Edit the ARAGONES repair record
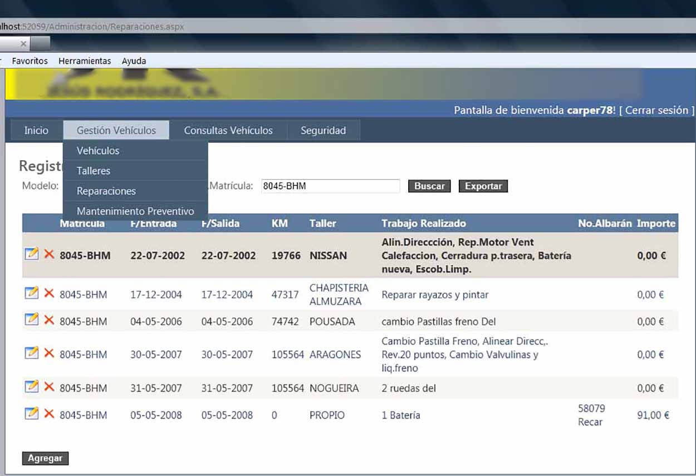Viewport: 696px width, 476px height. (31, 353)
